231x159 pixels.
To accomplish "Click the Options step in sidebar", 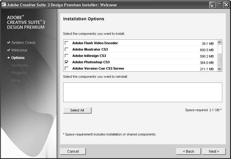I will pyautogui.click(x=18, y=58).
